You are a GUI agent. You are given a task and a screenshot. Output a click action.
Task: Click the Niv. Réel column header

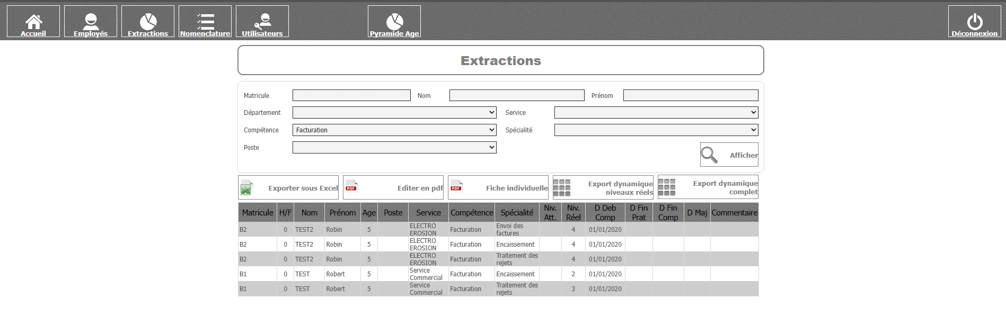573,212
